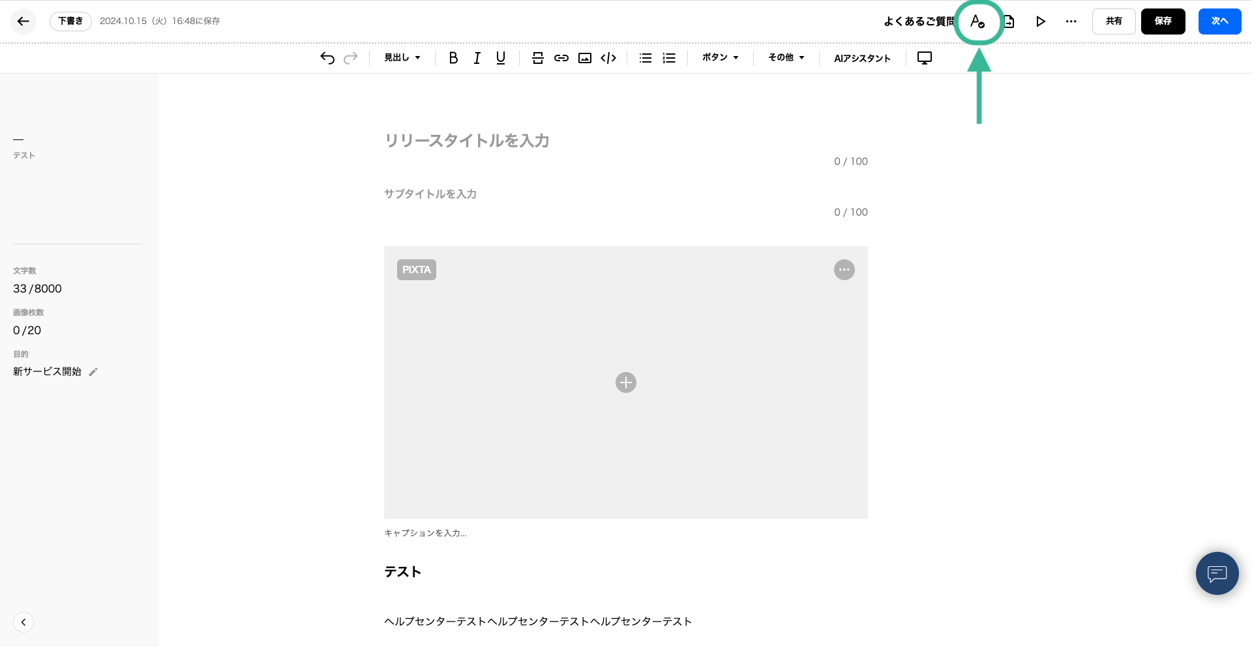Open the AIアシスタント menu
This screenshot has height=647, width=1252.
coord(862,58)
